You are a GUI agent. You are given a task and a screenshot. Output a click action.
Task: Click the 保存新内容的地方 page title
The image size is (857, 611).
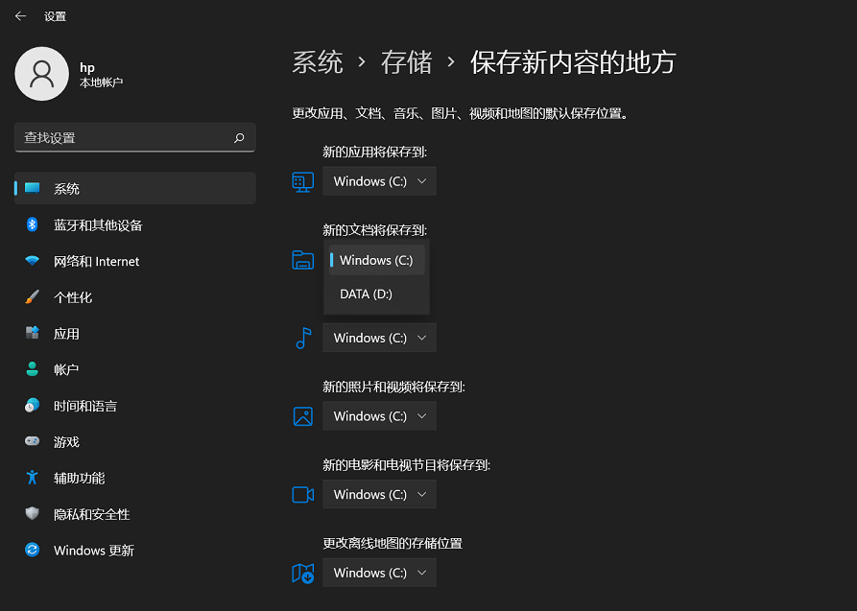point(573,62)
